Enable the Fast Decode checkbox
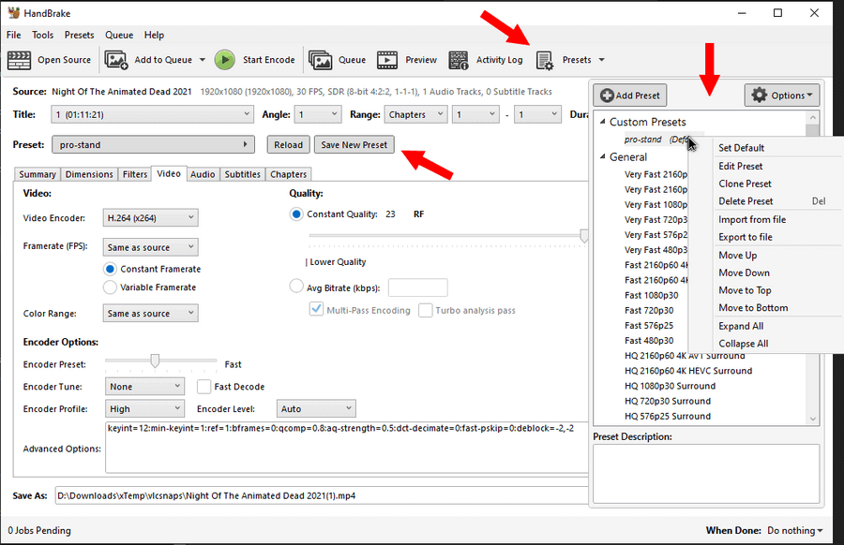This screenshot has width=844, height=545. (x=204, y=387)
